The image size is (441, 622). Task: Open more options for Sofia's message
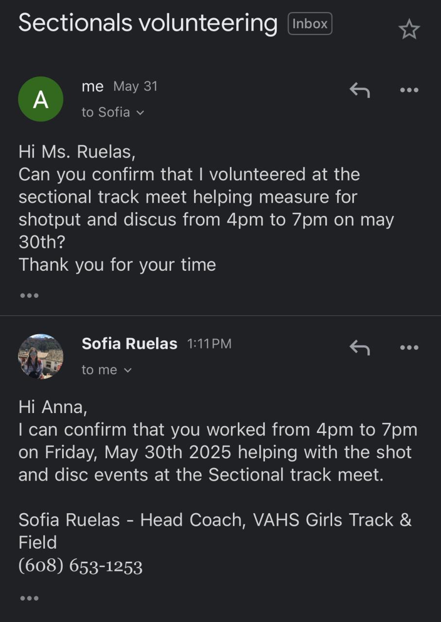tap(408, 347)
